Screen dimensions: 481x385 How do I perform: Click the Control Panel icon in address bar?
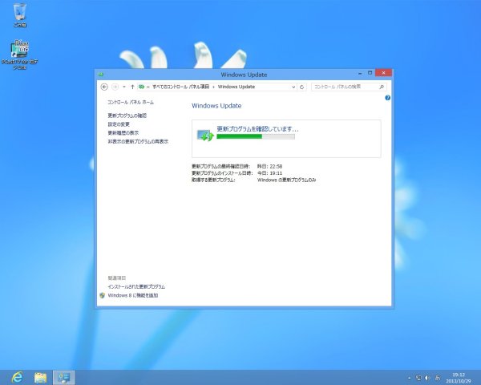pos(141,87)
